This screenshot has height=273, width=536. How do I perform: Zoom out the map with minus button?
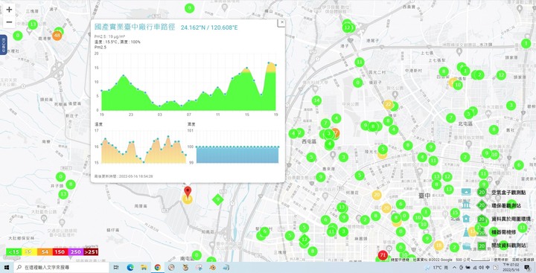point(9,22)
